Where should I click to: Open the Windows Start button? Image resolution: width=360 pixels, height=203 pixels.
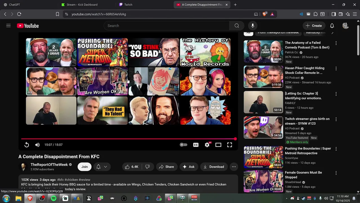click(6, 198)
